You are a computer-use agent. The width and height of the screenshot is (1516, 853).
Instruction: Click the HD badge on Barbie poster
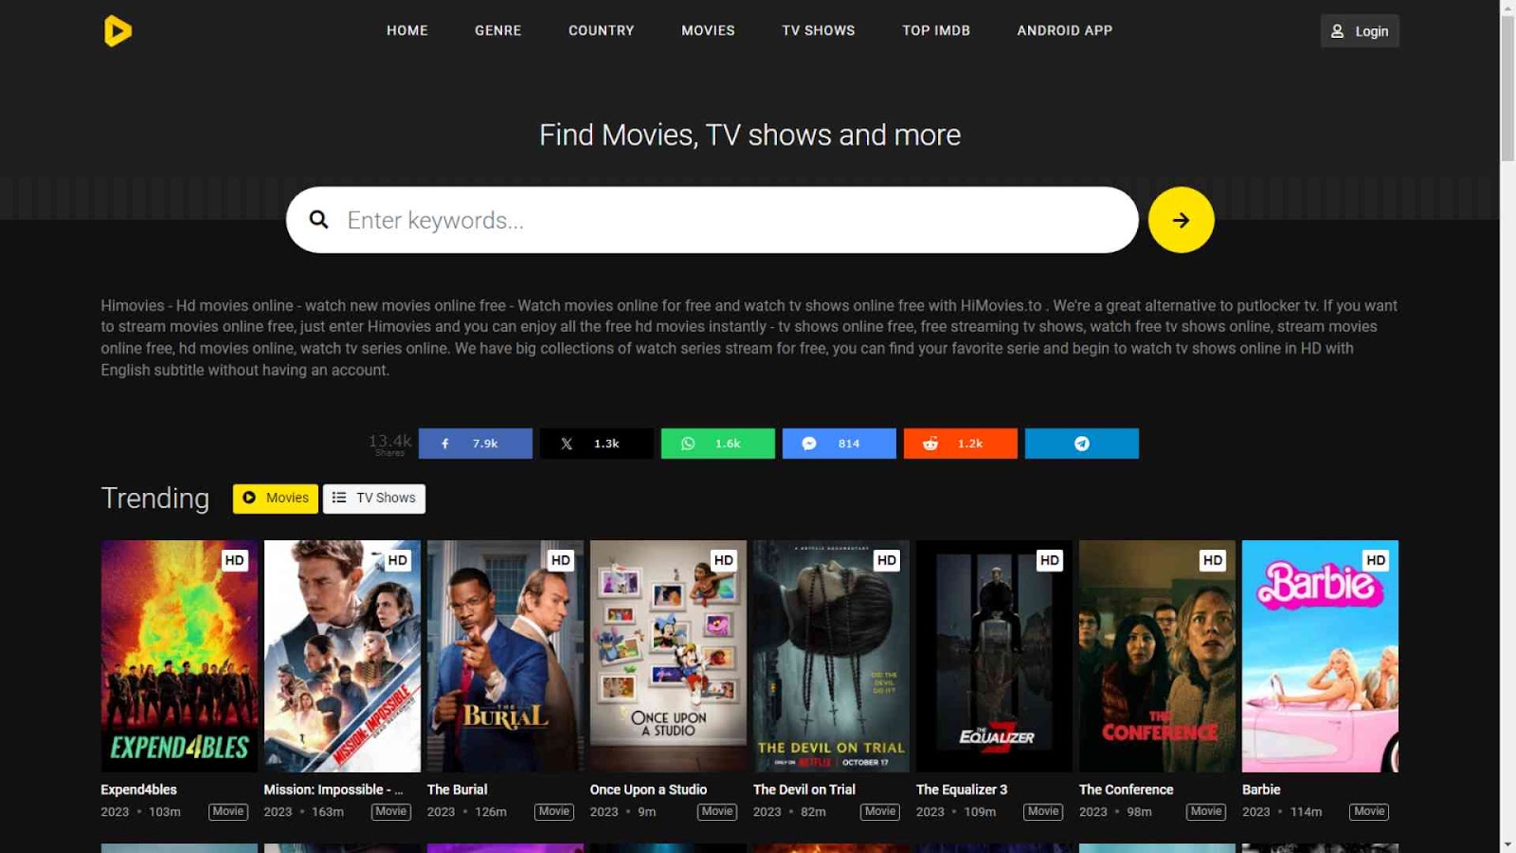(1376, 560)
